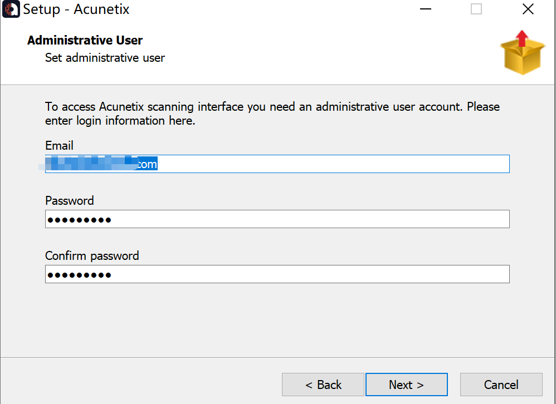The width and height of the screenshot is (556, 404).
Task: Close the Setup - Acunetix window
Action: point(528,9)
